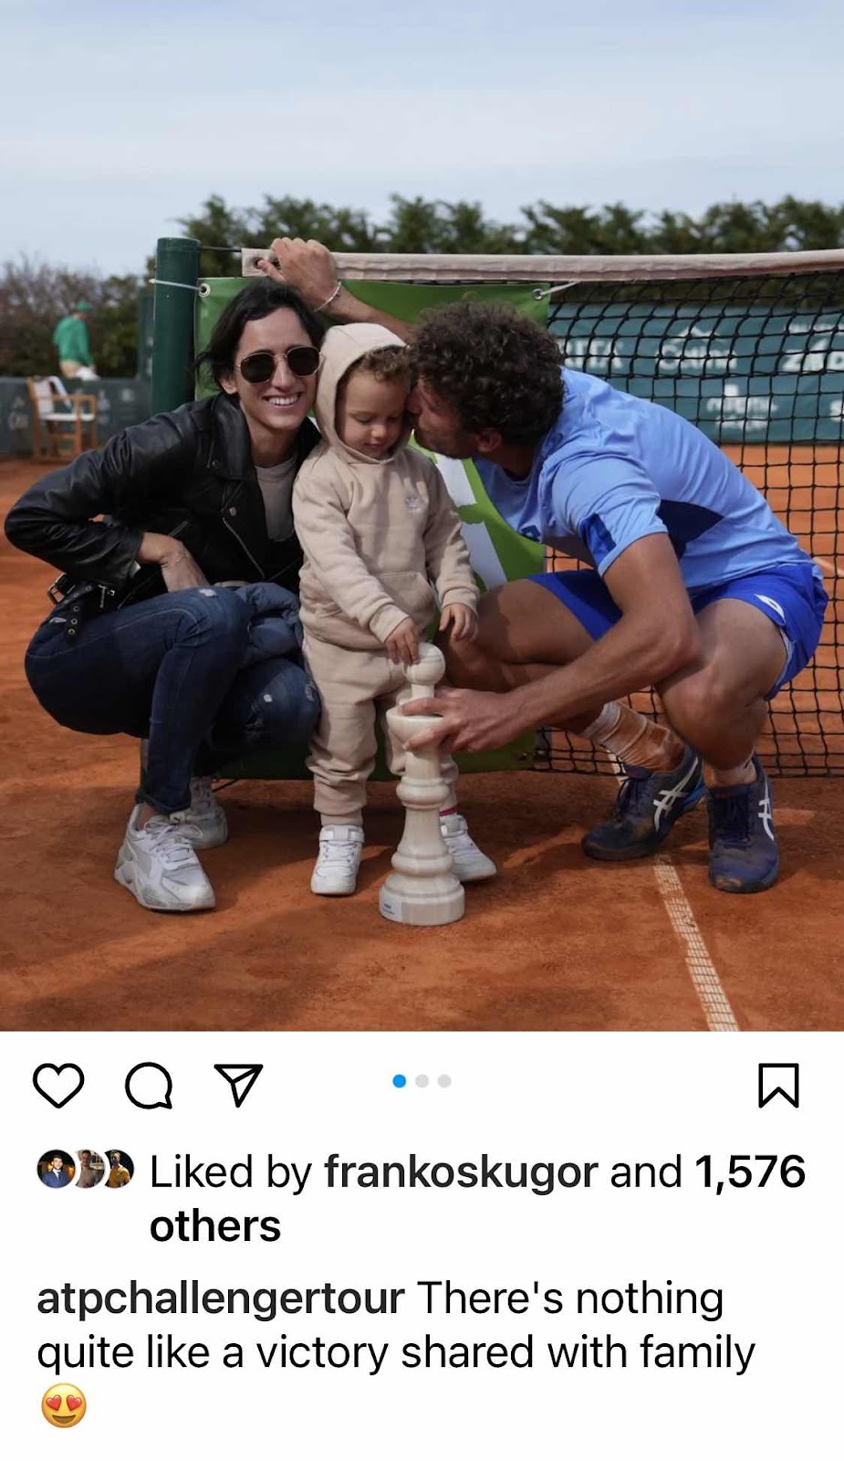Jump to the third carousel dot
The width and height of the screenshot is (844, 1461).
(x=444, y=1081)
